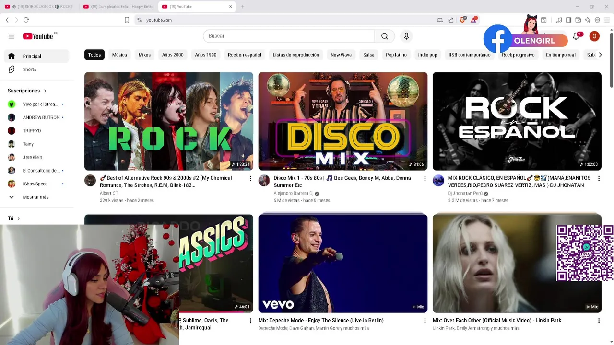
Task: Expand the Tú section
Action: [x=14, y=218]
